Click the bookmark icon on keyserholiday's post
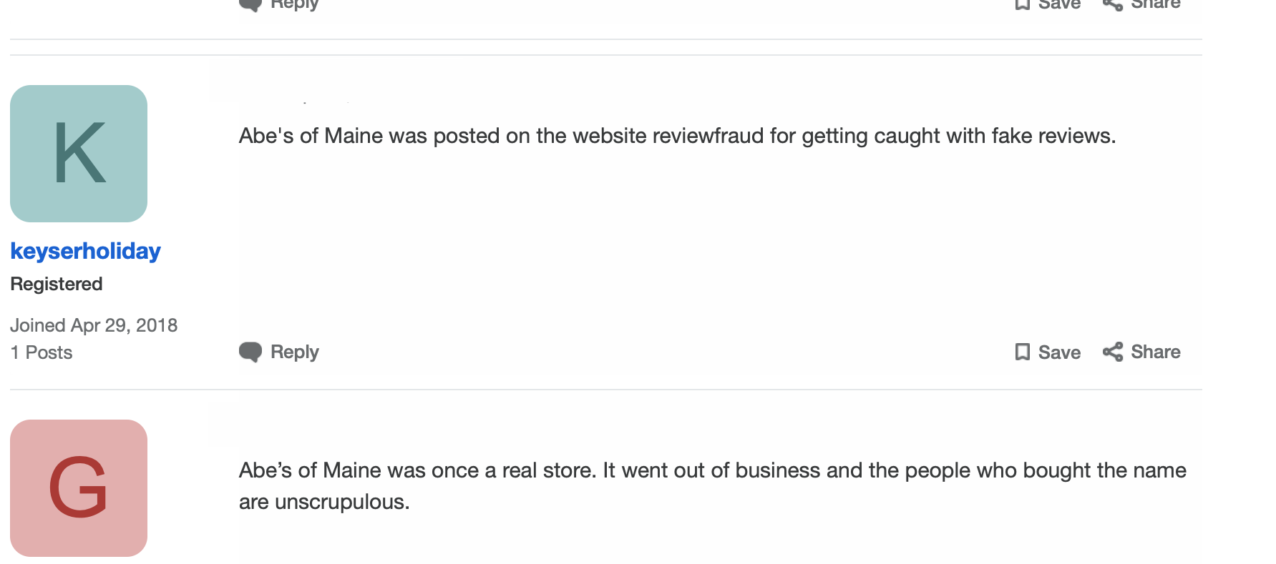The width and height of the screenshot is (1276, 564). tap(1023, 352)
